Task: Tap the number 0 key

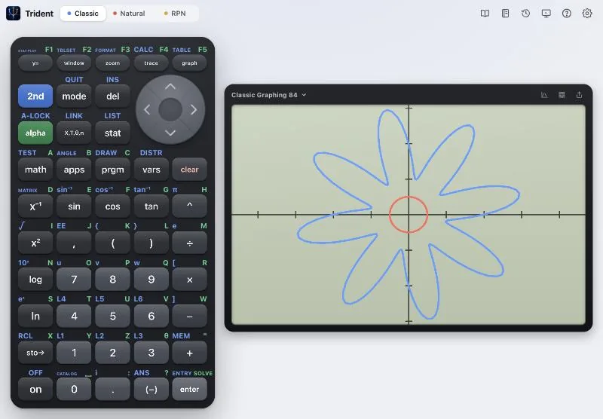Action: tap(74, 390)
